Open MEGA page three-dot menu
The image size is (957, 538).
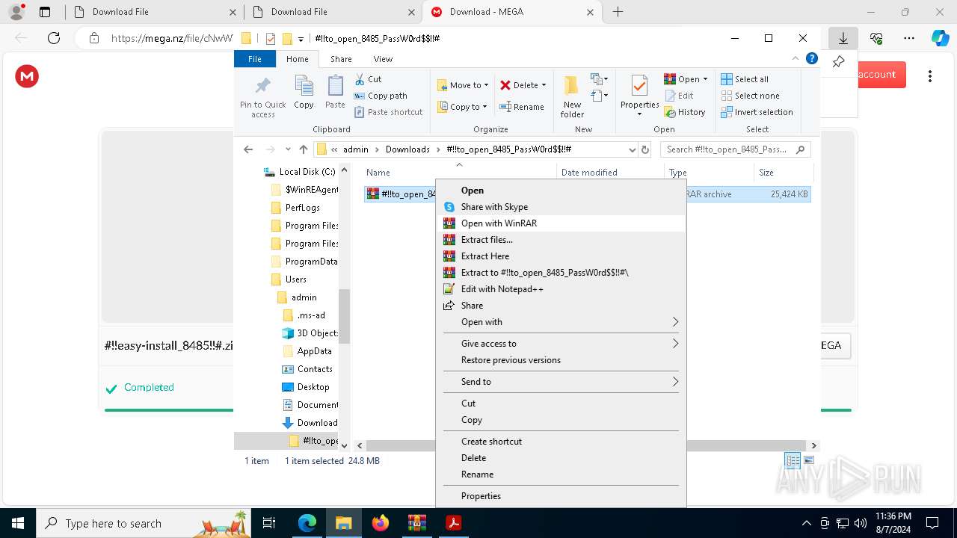pyautogui.click(x=929, y=76)
